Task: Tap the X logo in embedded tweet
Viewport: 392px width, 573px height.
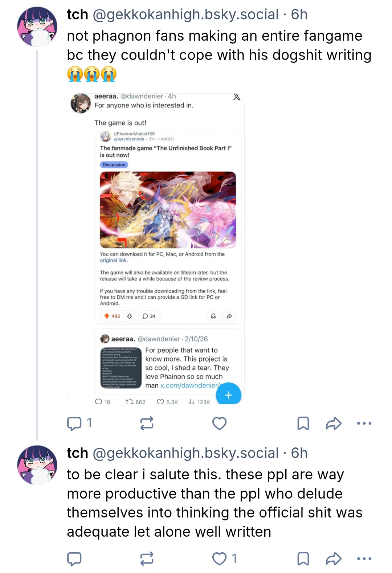Action: [x=237, y=97]
